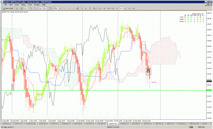
Task: Switch to the EURNZD,H1 chart tab
Action: (124, 124)
